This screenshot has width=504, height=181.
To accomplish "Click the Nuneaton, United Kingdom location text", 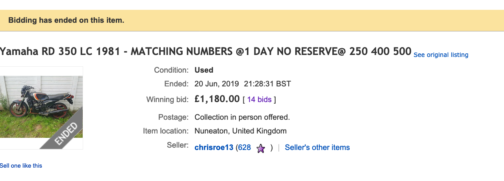I will tap(240, 131).
